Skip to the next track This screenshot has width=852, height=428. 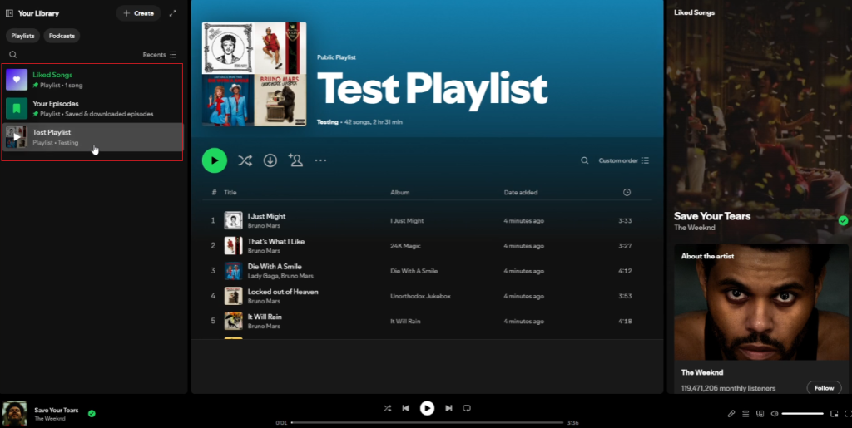[448, 409]
